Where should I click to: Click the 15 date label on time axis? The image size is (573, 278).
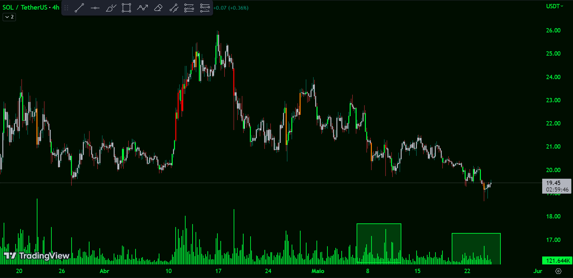[418, 271]
